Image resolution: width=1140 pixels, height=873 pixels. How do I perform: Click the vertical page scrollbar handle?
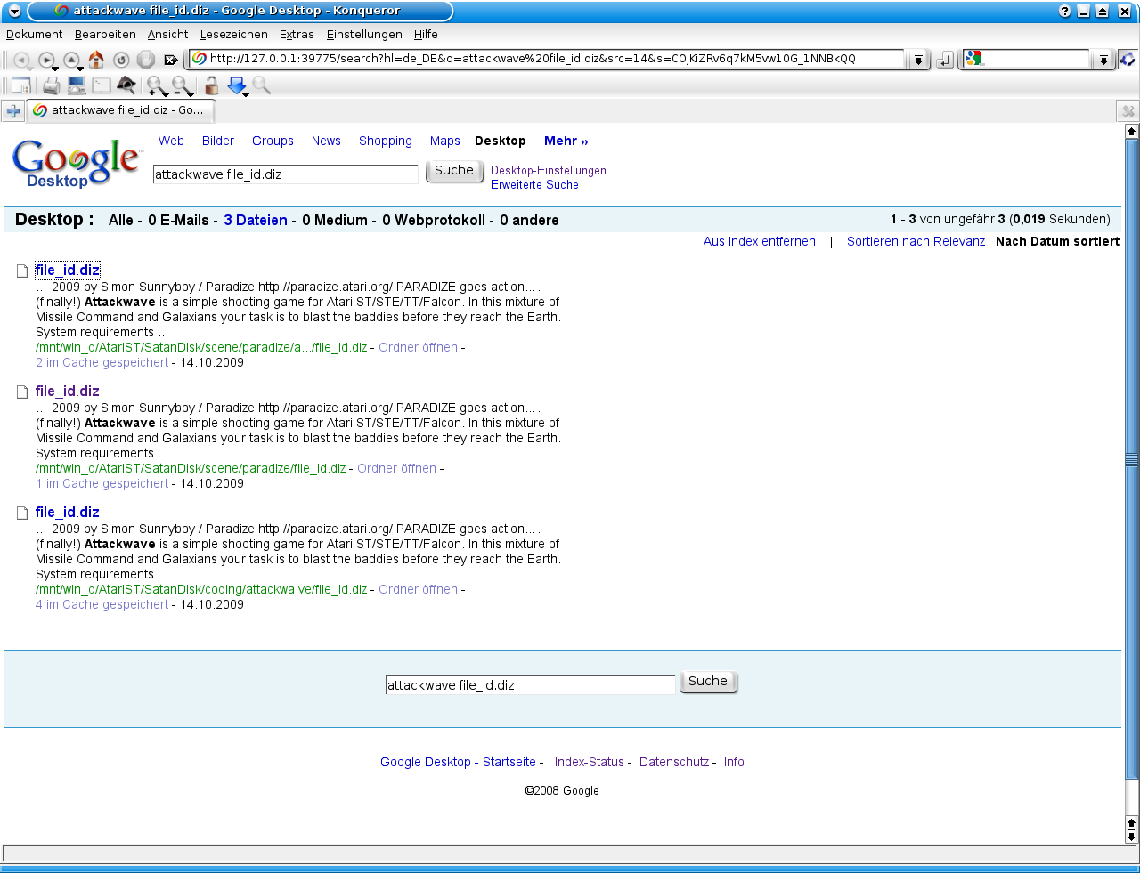point(1131,459)
